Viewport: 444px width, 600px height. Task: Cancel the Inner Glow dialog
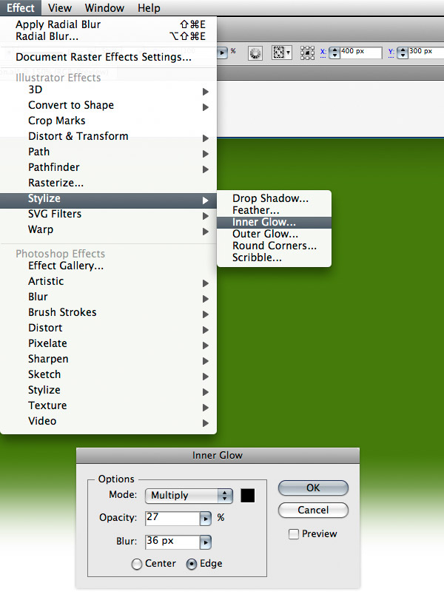coord(313,510)
